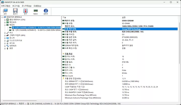Click the Memory module toolbar icon

click(35, 11)
